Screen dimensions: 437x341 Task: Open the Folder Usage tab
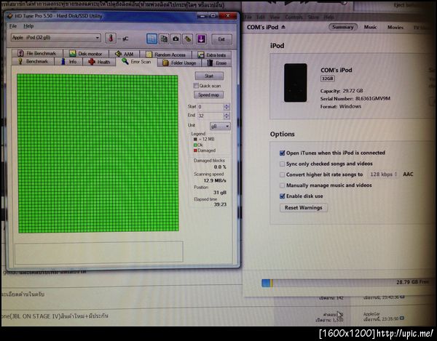[180, 63]
